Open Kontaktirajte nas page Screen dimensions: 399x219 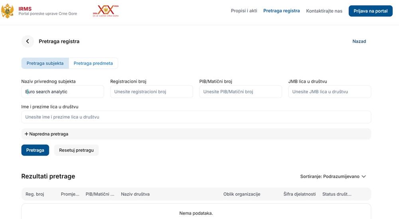324,11
